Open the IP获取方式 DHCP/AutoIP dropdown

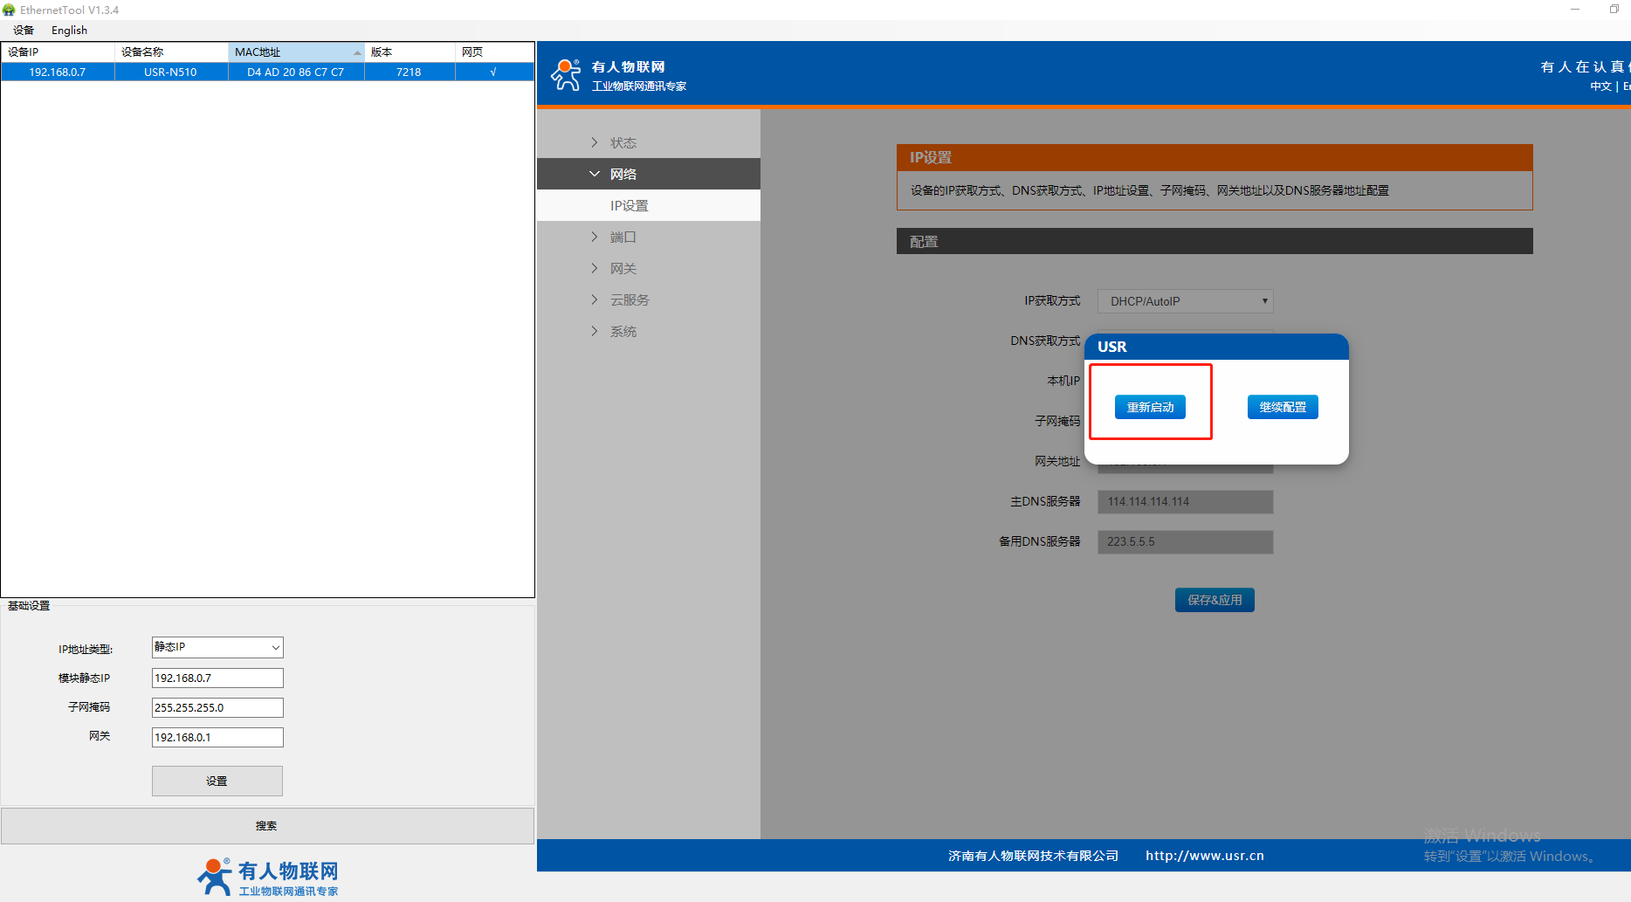click(x=1185, y=301)
